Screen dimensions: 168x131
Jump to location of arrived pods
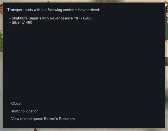click(x=25, y=111)
